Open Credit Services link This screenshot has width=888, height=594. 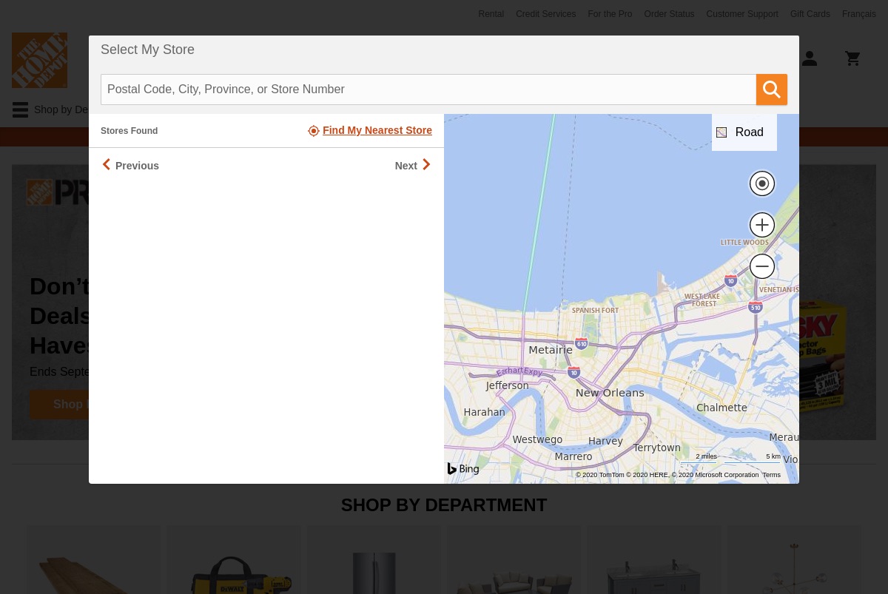(x=546, y=14)
